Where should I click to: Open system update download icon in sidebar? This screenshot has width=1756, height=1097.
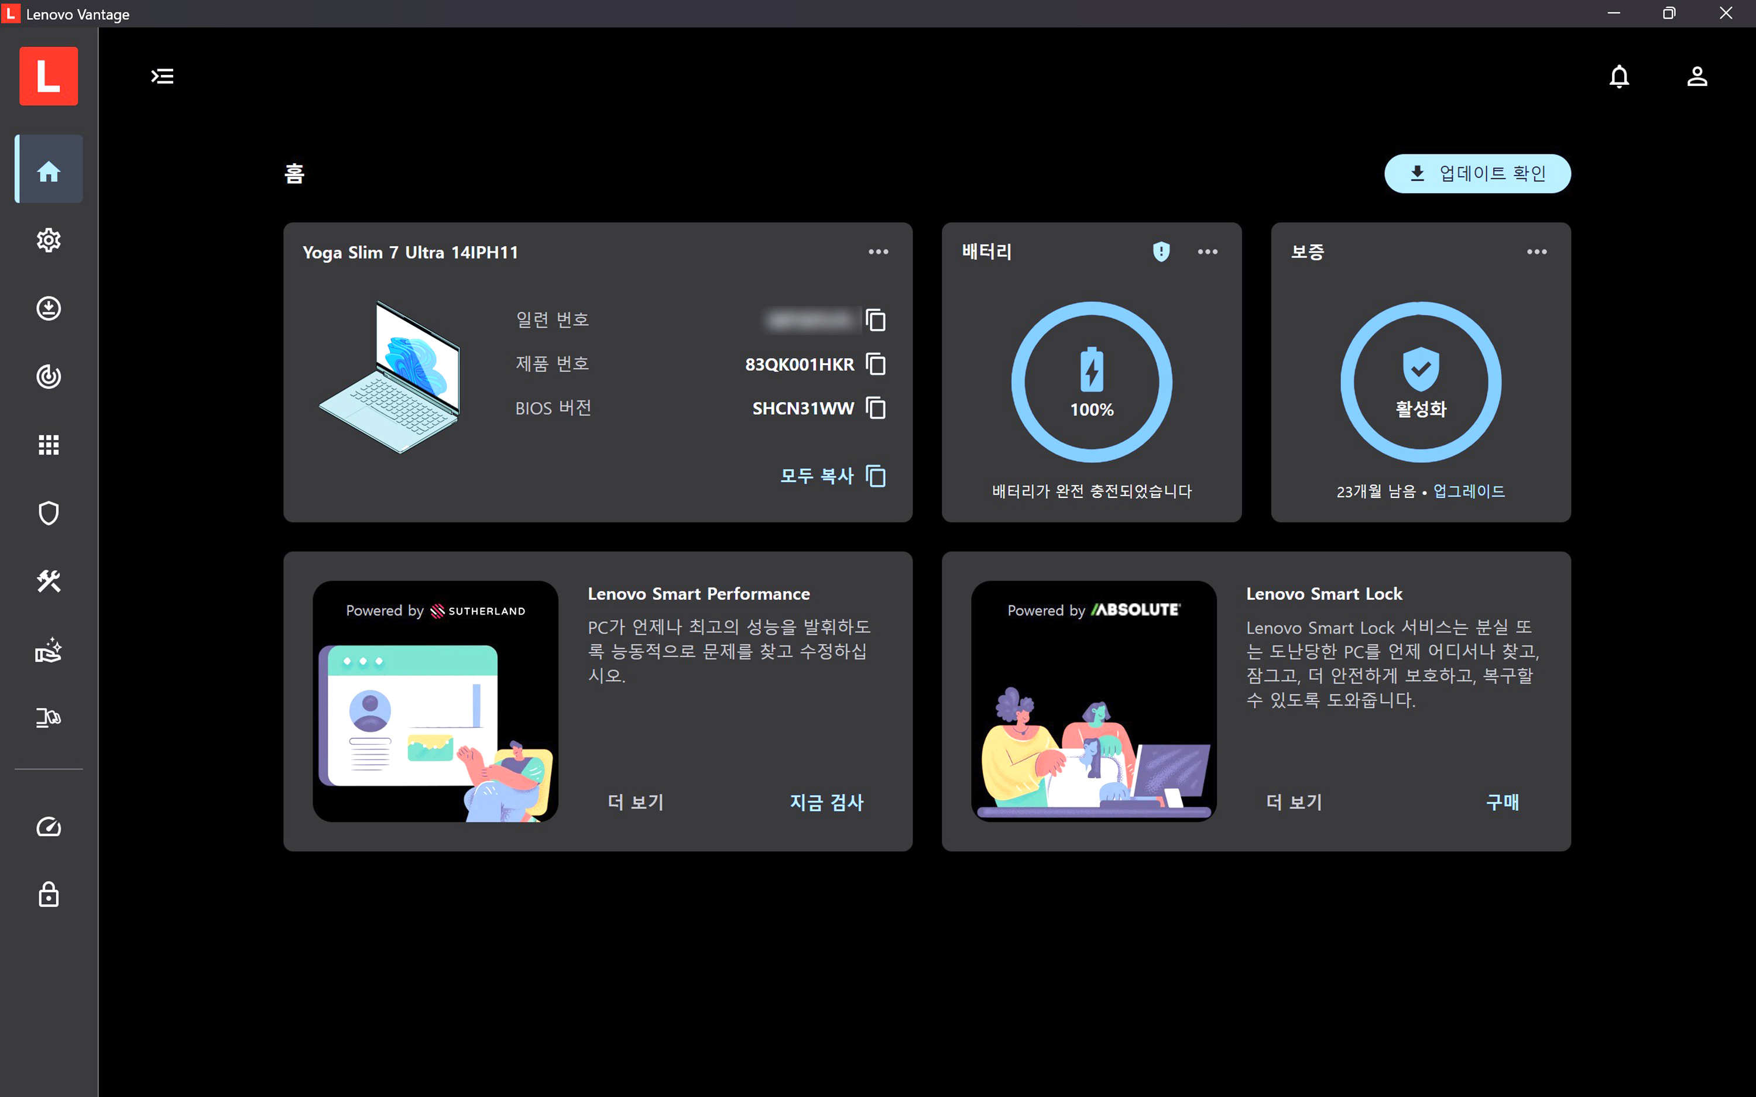click(x=49, y=308)
